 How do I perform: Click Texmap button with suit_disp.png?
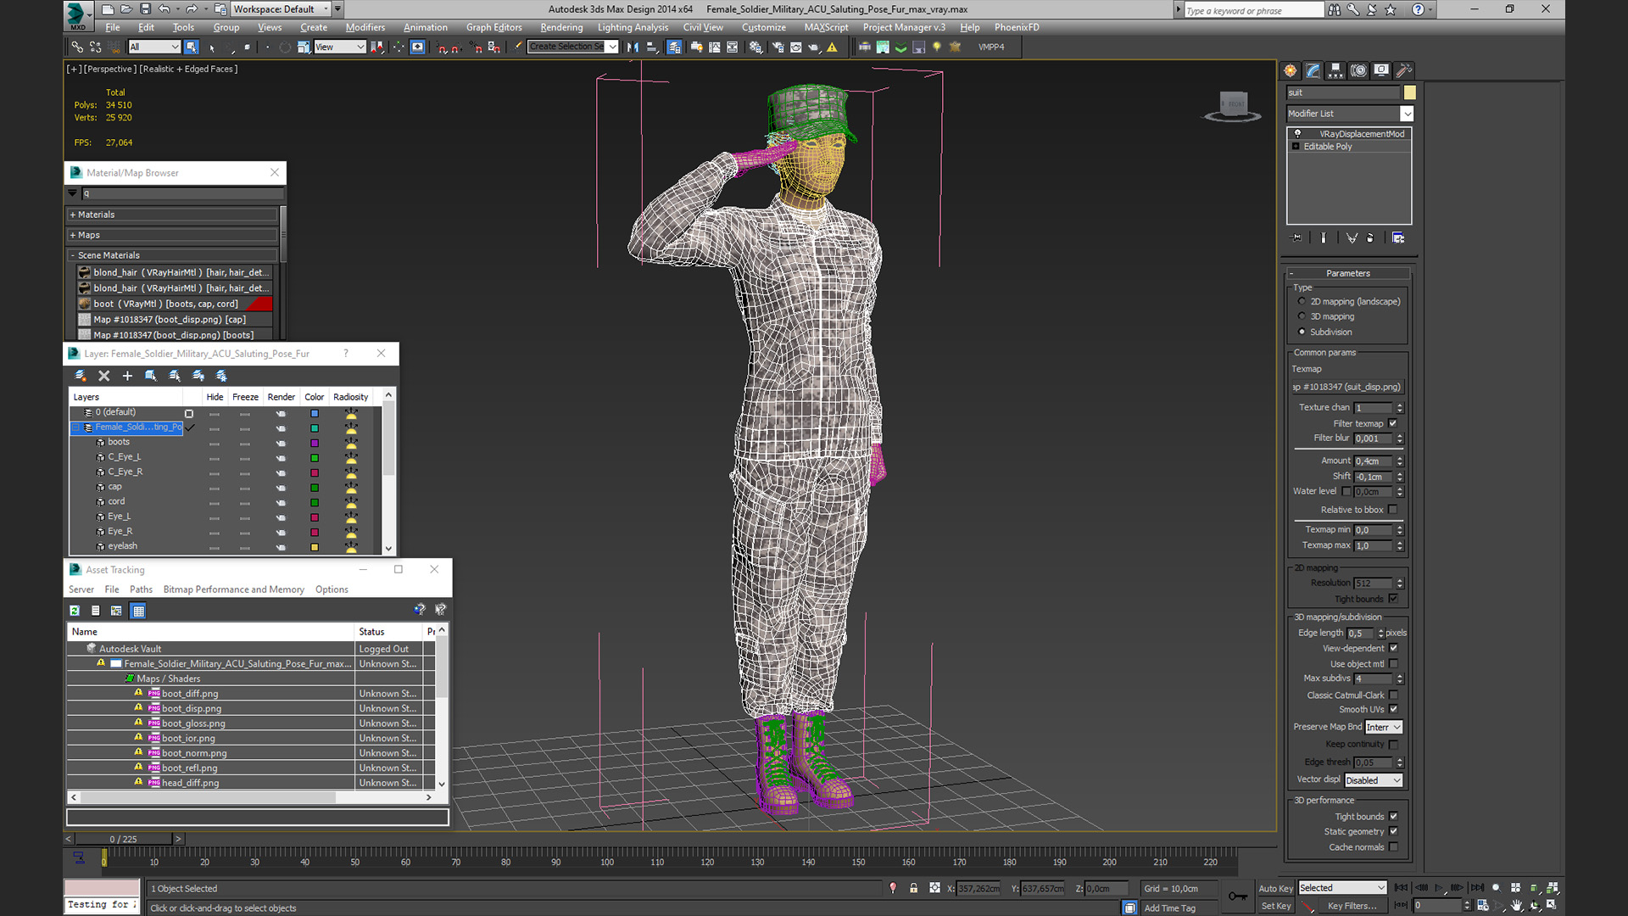pos(1347,387)
